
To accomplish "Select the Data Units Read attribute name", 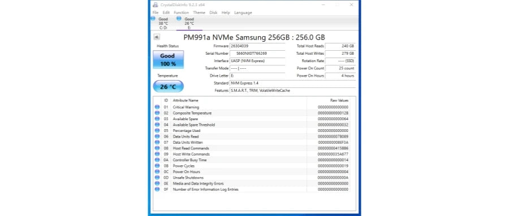I will point(186,136).
